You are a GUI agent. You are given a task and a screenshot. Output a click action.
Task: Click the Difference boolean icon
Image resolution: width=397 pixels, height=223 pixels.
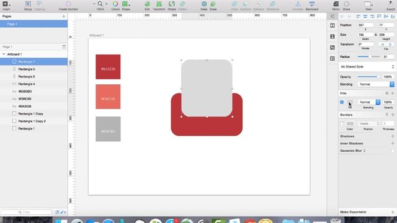point(272,4)
